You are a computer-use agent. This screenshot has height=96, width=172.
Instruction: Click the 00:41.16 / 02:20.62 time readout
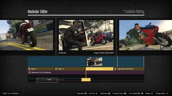click(x=10, y=93)
